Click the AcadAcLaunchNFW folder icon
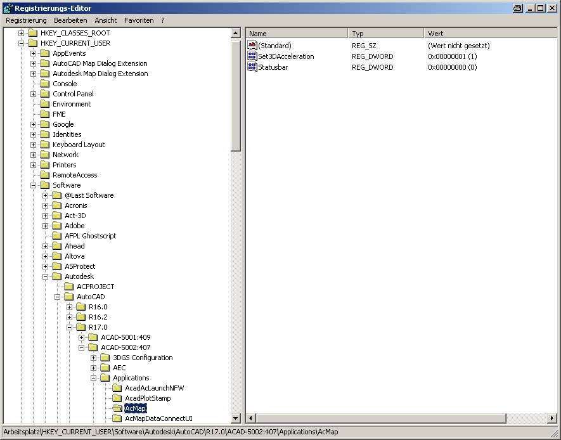The height and width of the screenshot is (440, 561). [117, 388]
